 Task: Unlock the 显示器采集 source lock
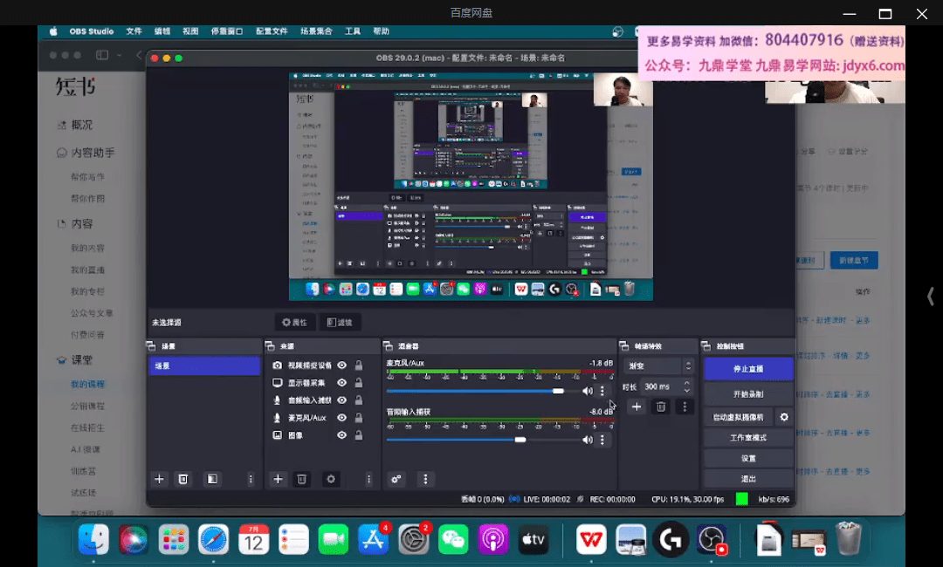359,383
